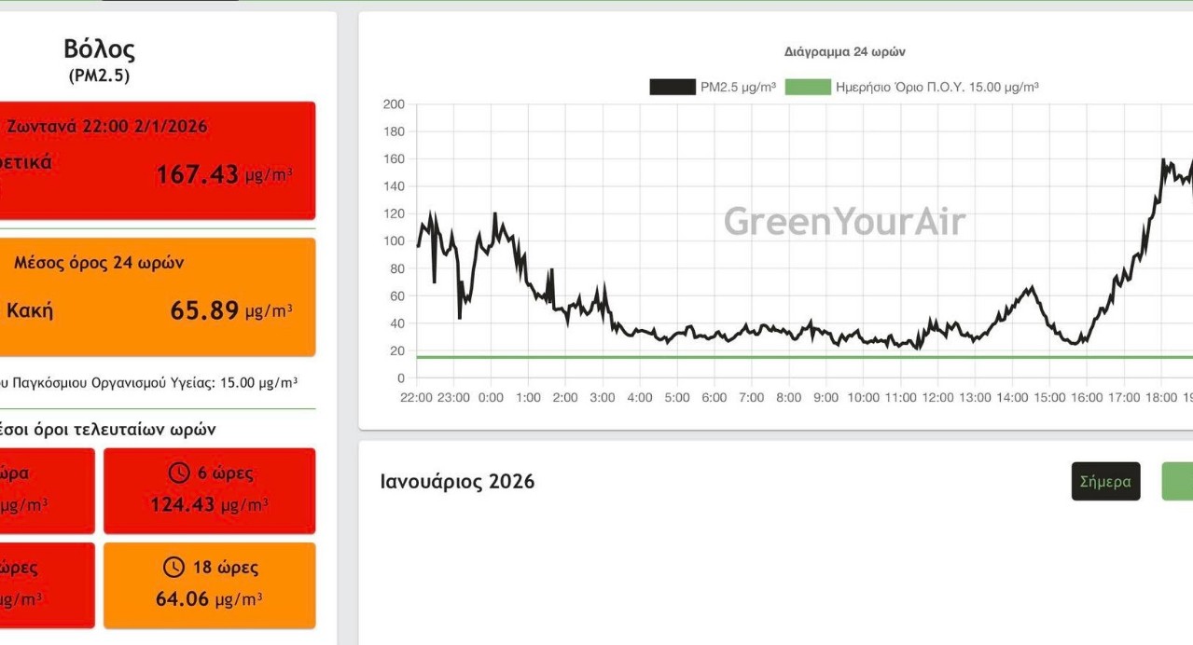Click the GreenYourAir watermark in chart
This screenshot has height=645, width=1193.
(844, 222)
